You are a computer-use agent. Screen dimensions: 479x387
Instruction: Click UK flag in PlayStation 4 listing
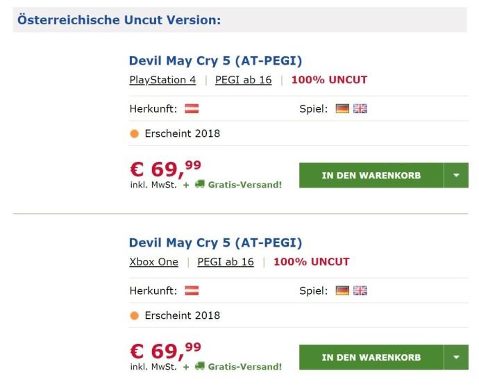360,108
